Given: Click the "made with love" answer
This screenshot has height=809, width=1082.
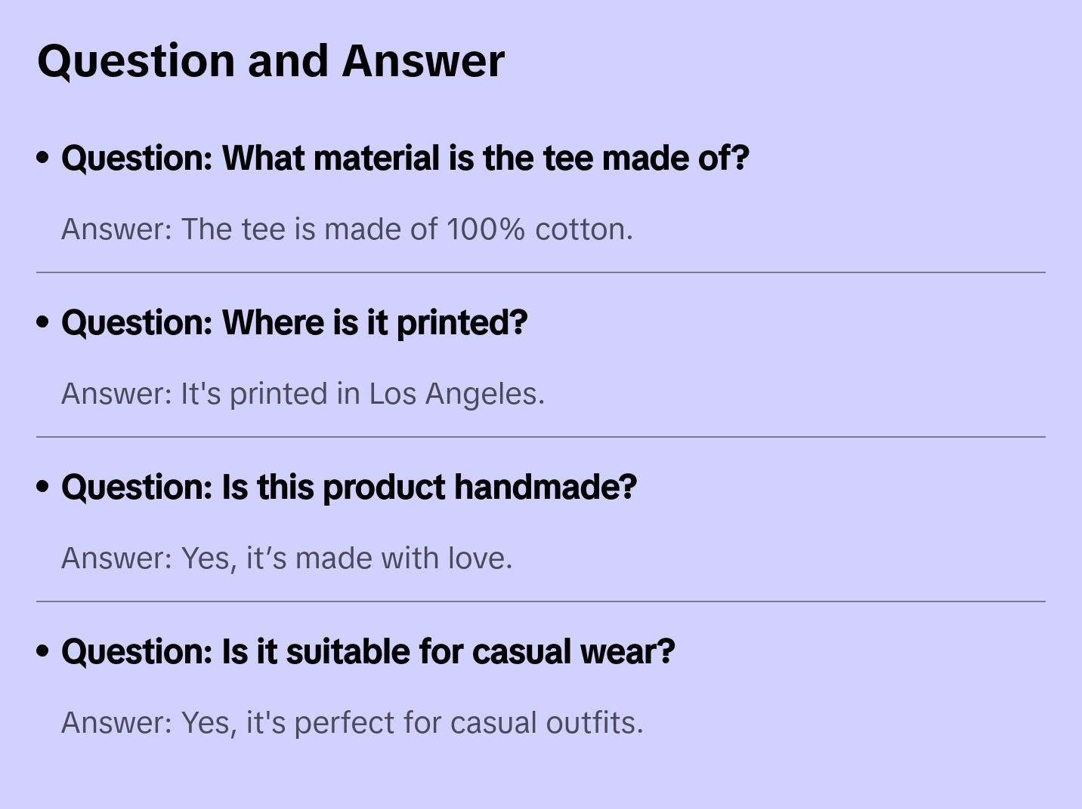Looking at the screenshot, I should [286, 558].
